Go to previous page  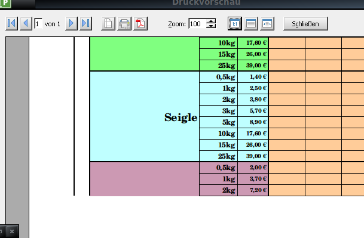(x=26, y=23)
